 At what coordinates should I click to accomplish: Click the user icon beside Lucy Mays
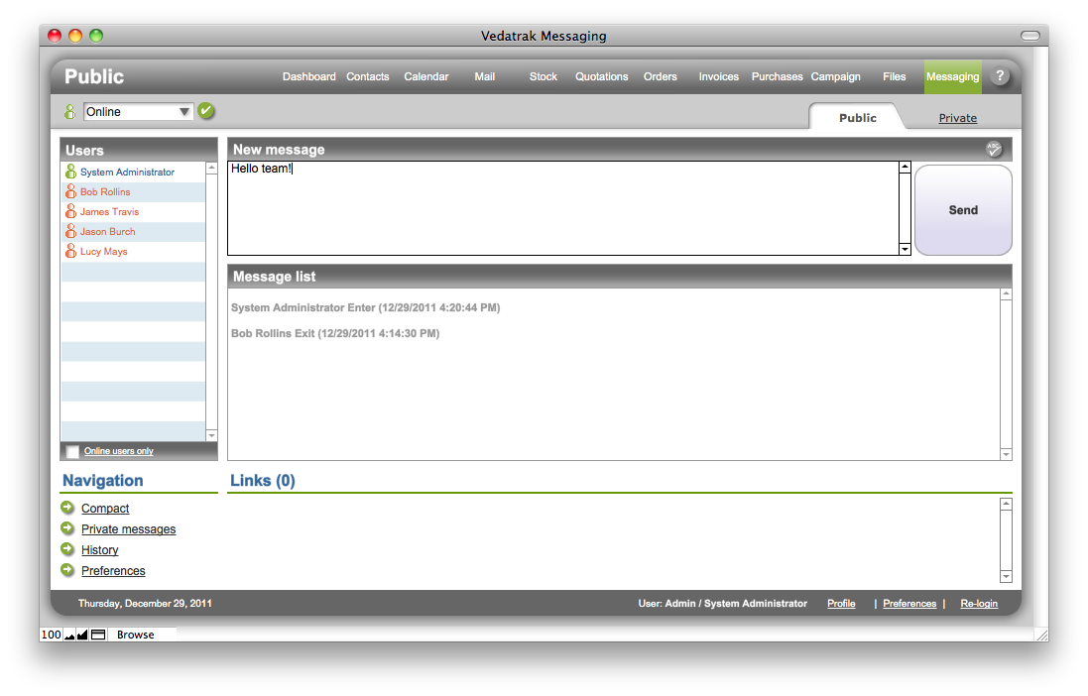point(70,251)
